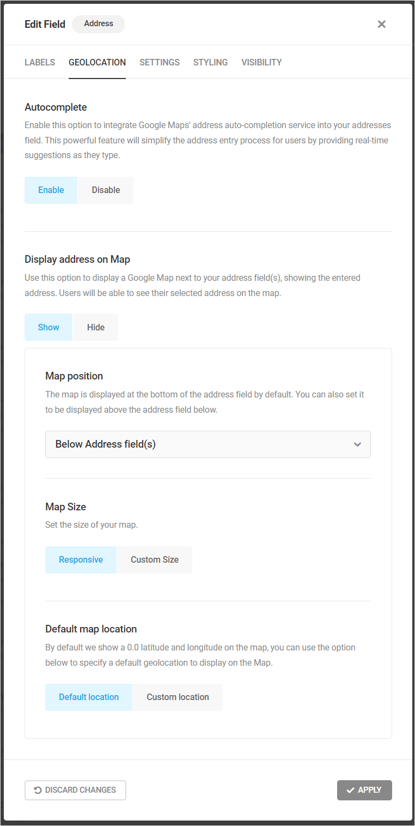Apply the field changes
The height and width of the screenshot is (826, 415).
pyautogui.click(x=364, y=790)
